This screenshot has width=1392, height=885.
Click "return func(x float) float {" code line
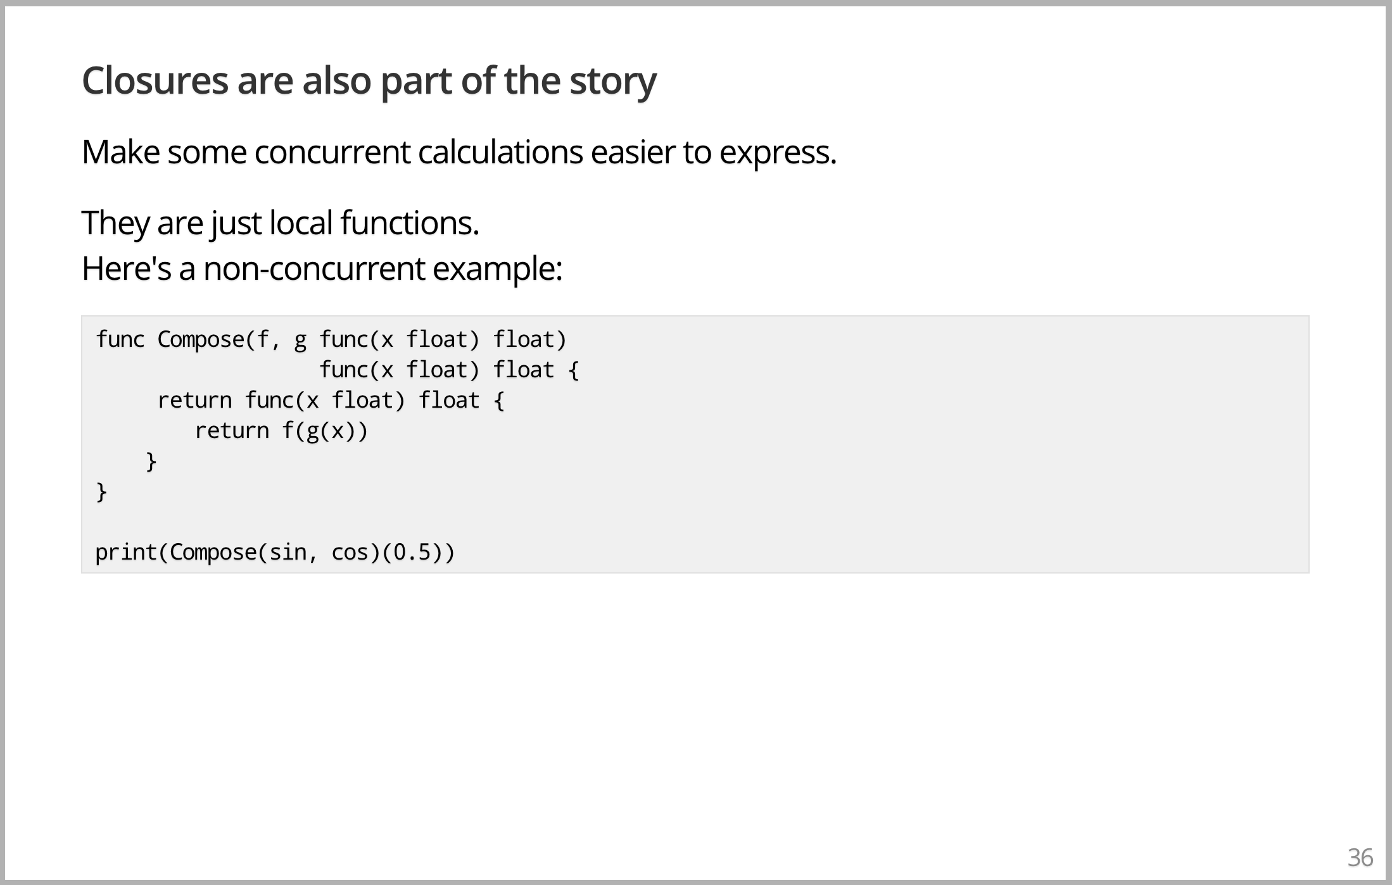point(331,401)
